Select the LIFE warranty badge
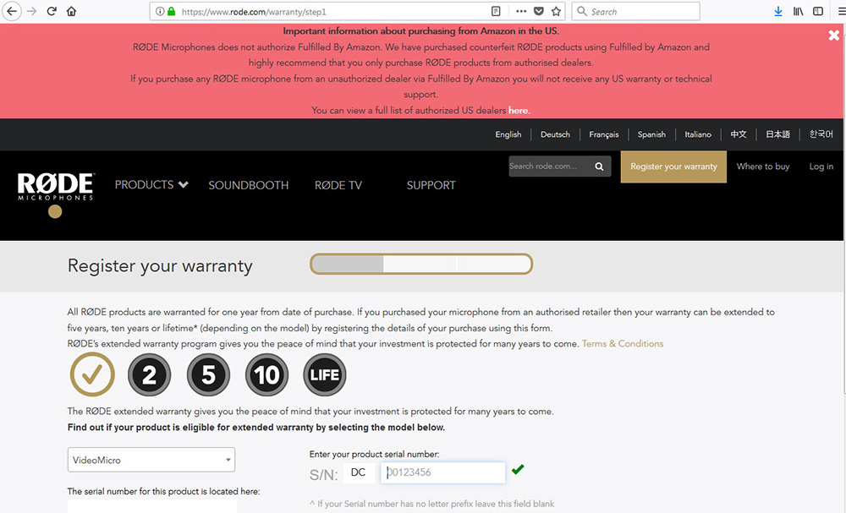846x513 pixels. [x=324, y=374]
